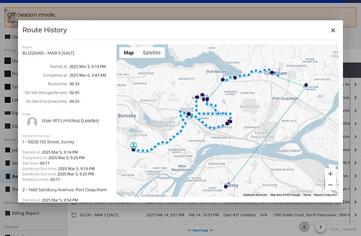Switch the map to Map view

(x=129, y=53)
